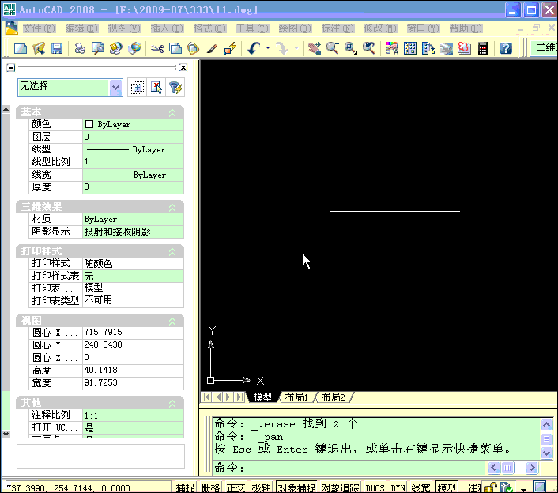Click the Paste clipboard icon
This screenshot has width=558, height=493.
[x=194, y=48]
